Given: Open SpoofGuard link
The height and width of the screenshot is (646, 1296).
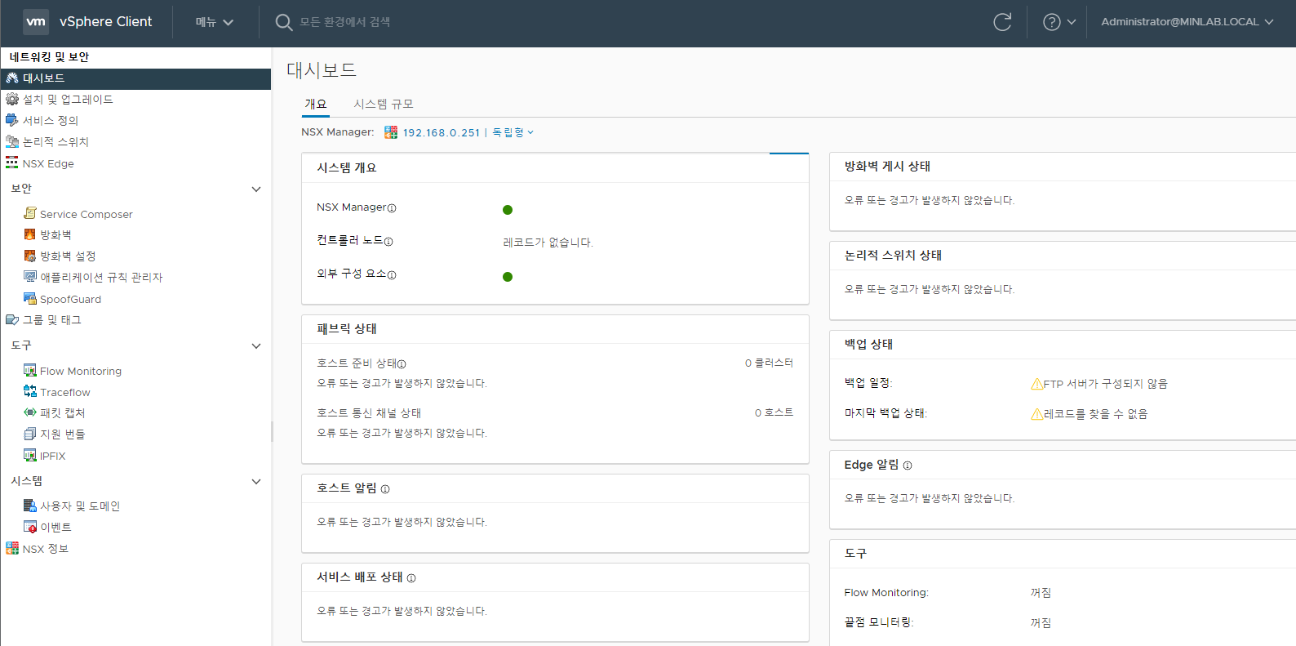Looking at the screenshot, I should [71, 299].
